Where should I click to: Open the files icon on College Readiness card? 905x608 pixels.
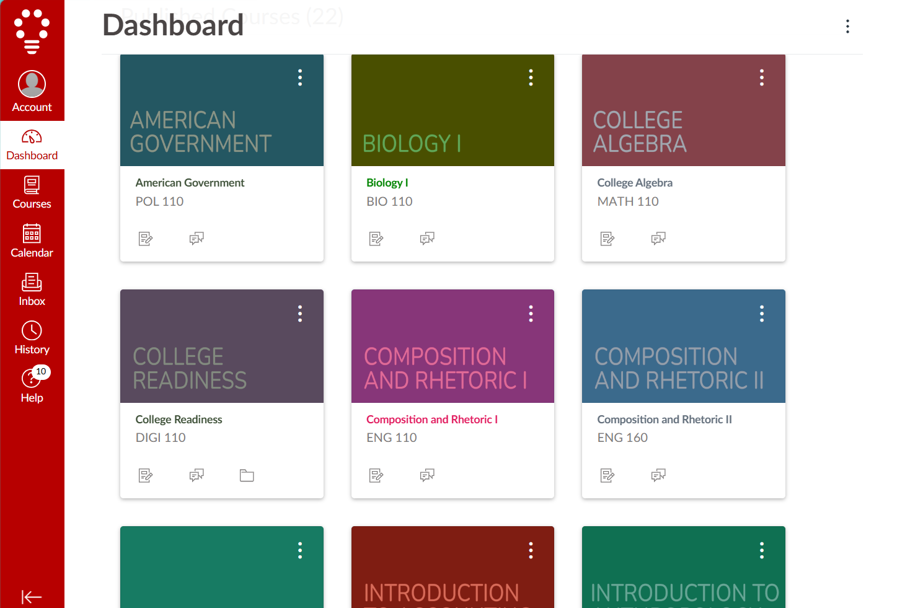tap(247, 475)
